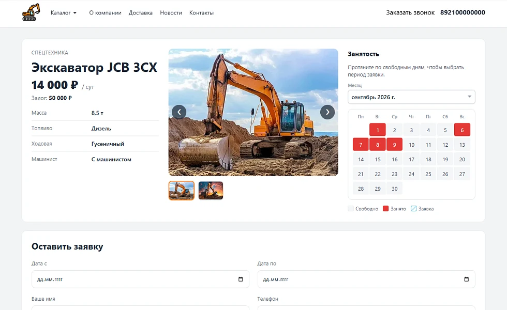The height and width of the screenshot is (310, 507).
Task: Select the sunset excavator thumbnail
Action: click(211, 191)
